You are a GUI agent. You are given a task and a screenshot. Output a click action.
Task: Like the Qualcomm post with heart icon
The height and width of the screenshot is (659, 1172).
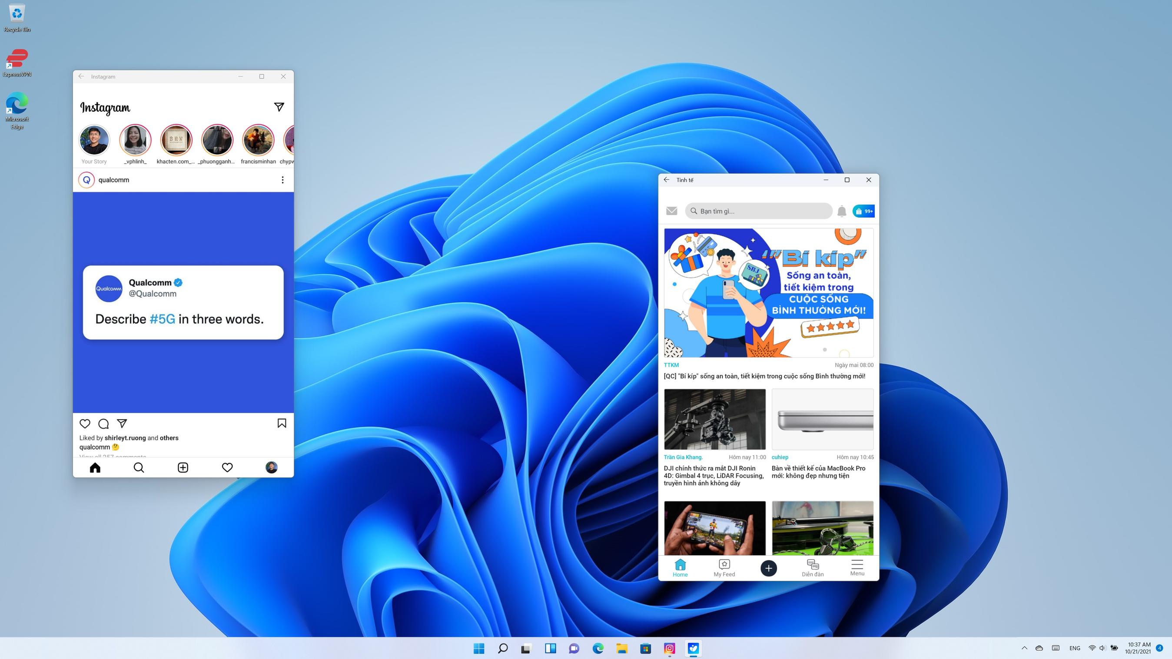(x=85, y=424)
